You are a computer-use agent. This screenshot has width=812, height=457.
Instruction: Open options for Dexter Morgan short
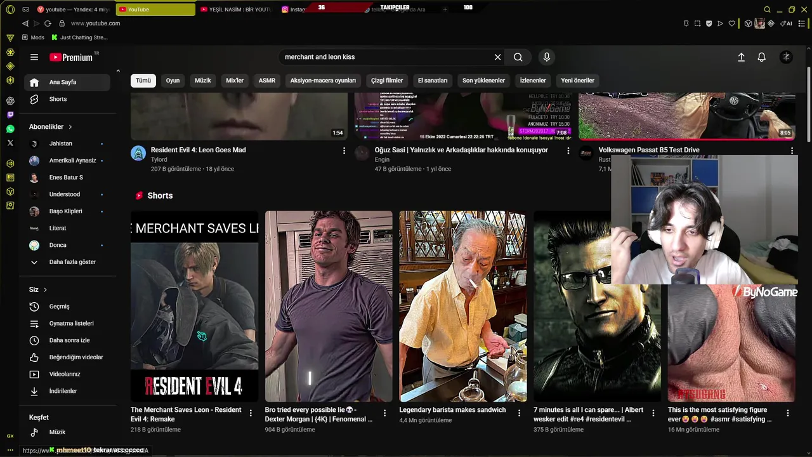tap(384, 413)
